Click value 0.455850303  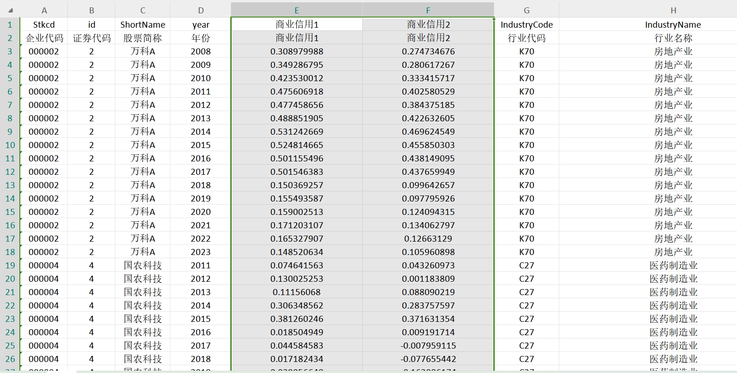coord(428,145)
